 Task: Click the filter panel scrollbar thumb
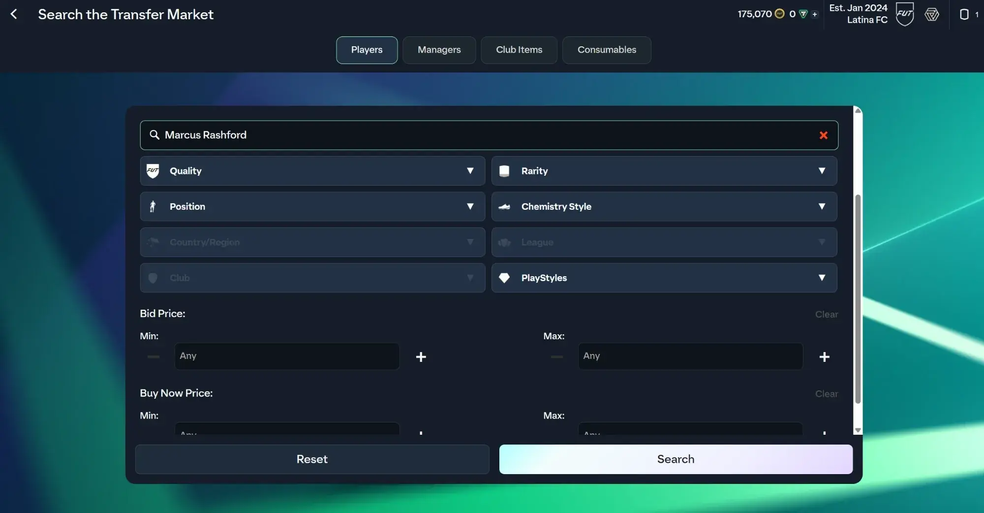pos(858,299)
